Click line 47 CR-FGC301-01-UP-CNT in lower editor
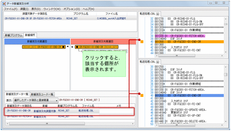This screenshot has width=231, height=131. pos(178,116)
